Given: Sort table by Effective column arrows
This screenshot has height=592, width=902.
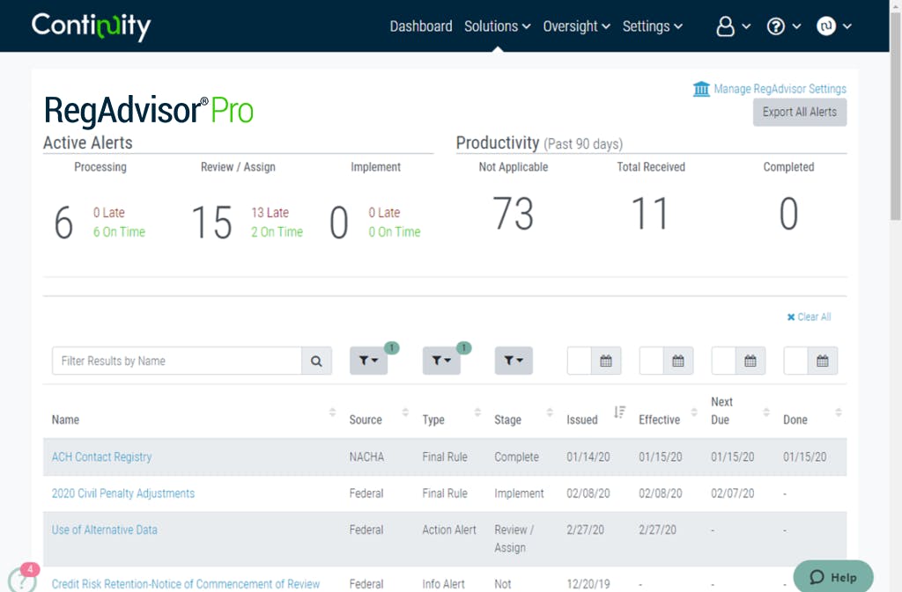Looking at the screenshot, I should [x=694, y=413].
